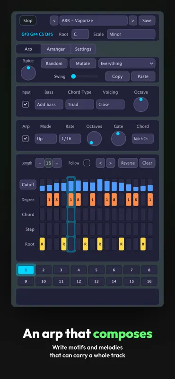Click the Swing slider handle
The height and width of the screenshot is (379, 175).
point(74,76)
